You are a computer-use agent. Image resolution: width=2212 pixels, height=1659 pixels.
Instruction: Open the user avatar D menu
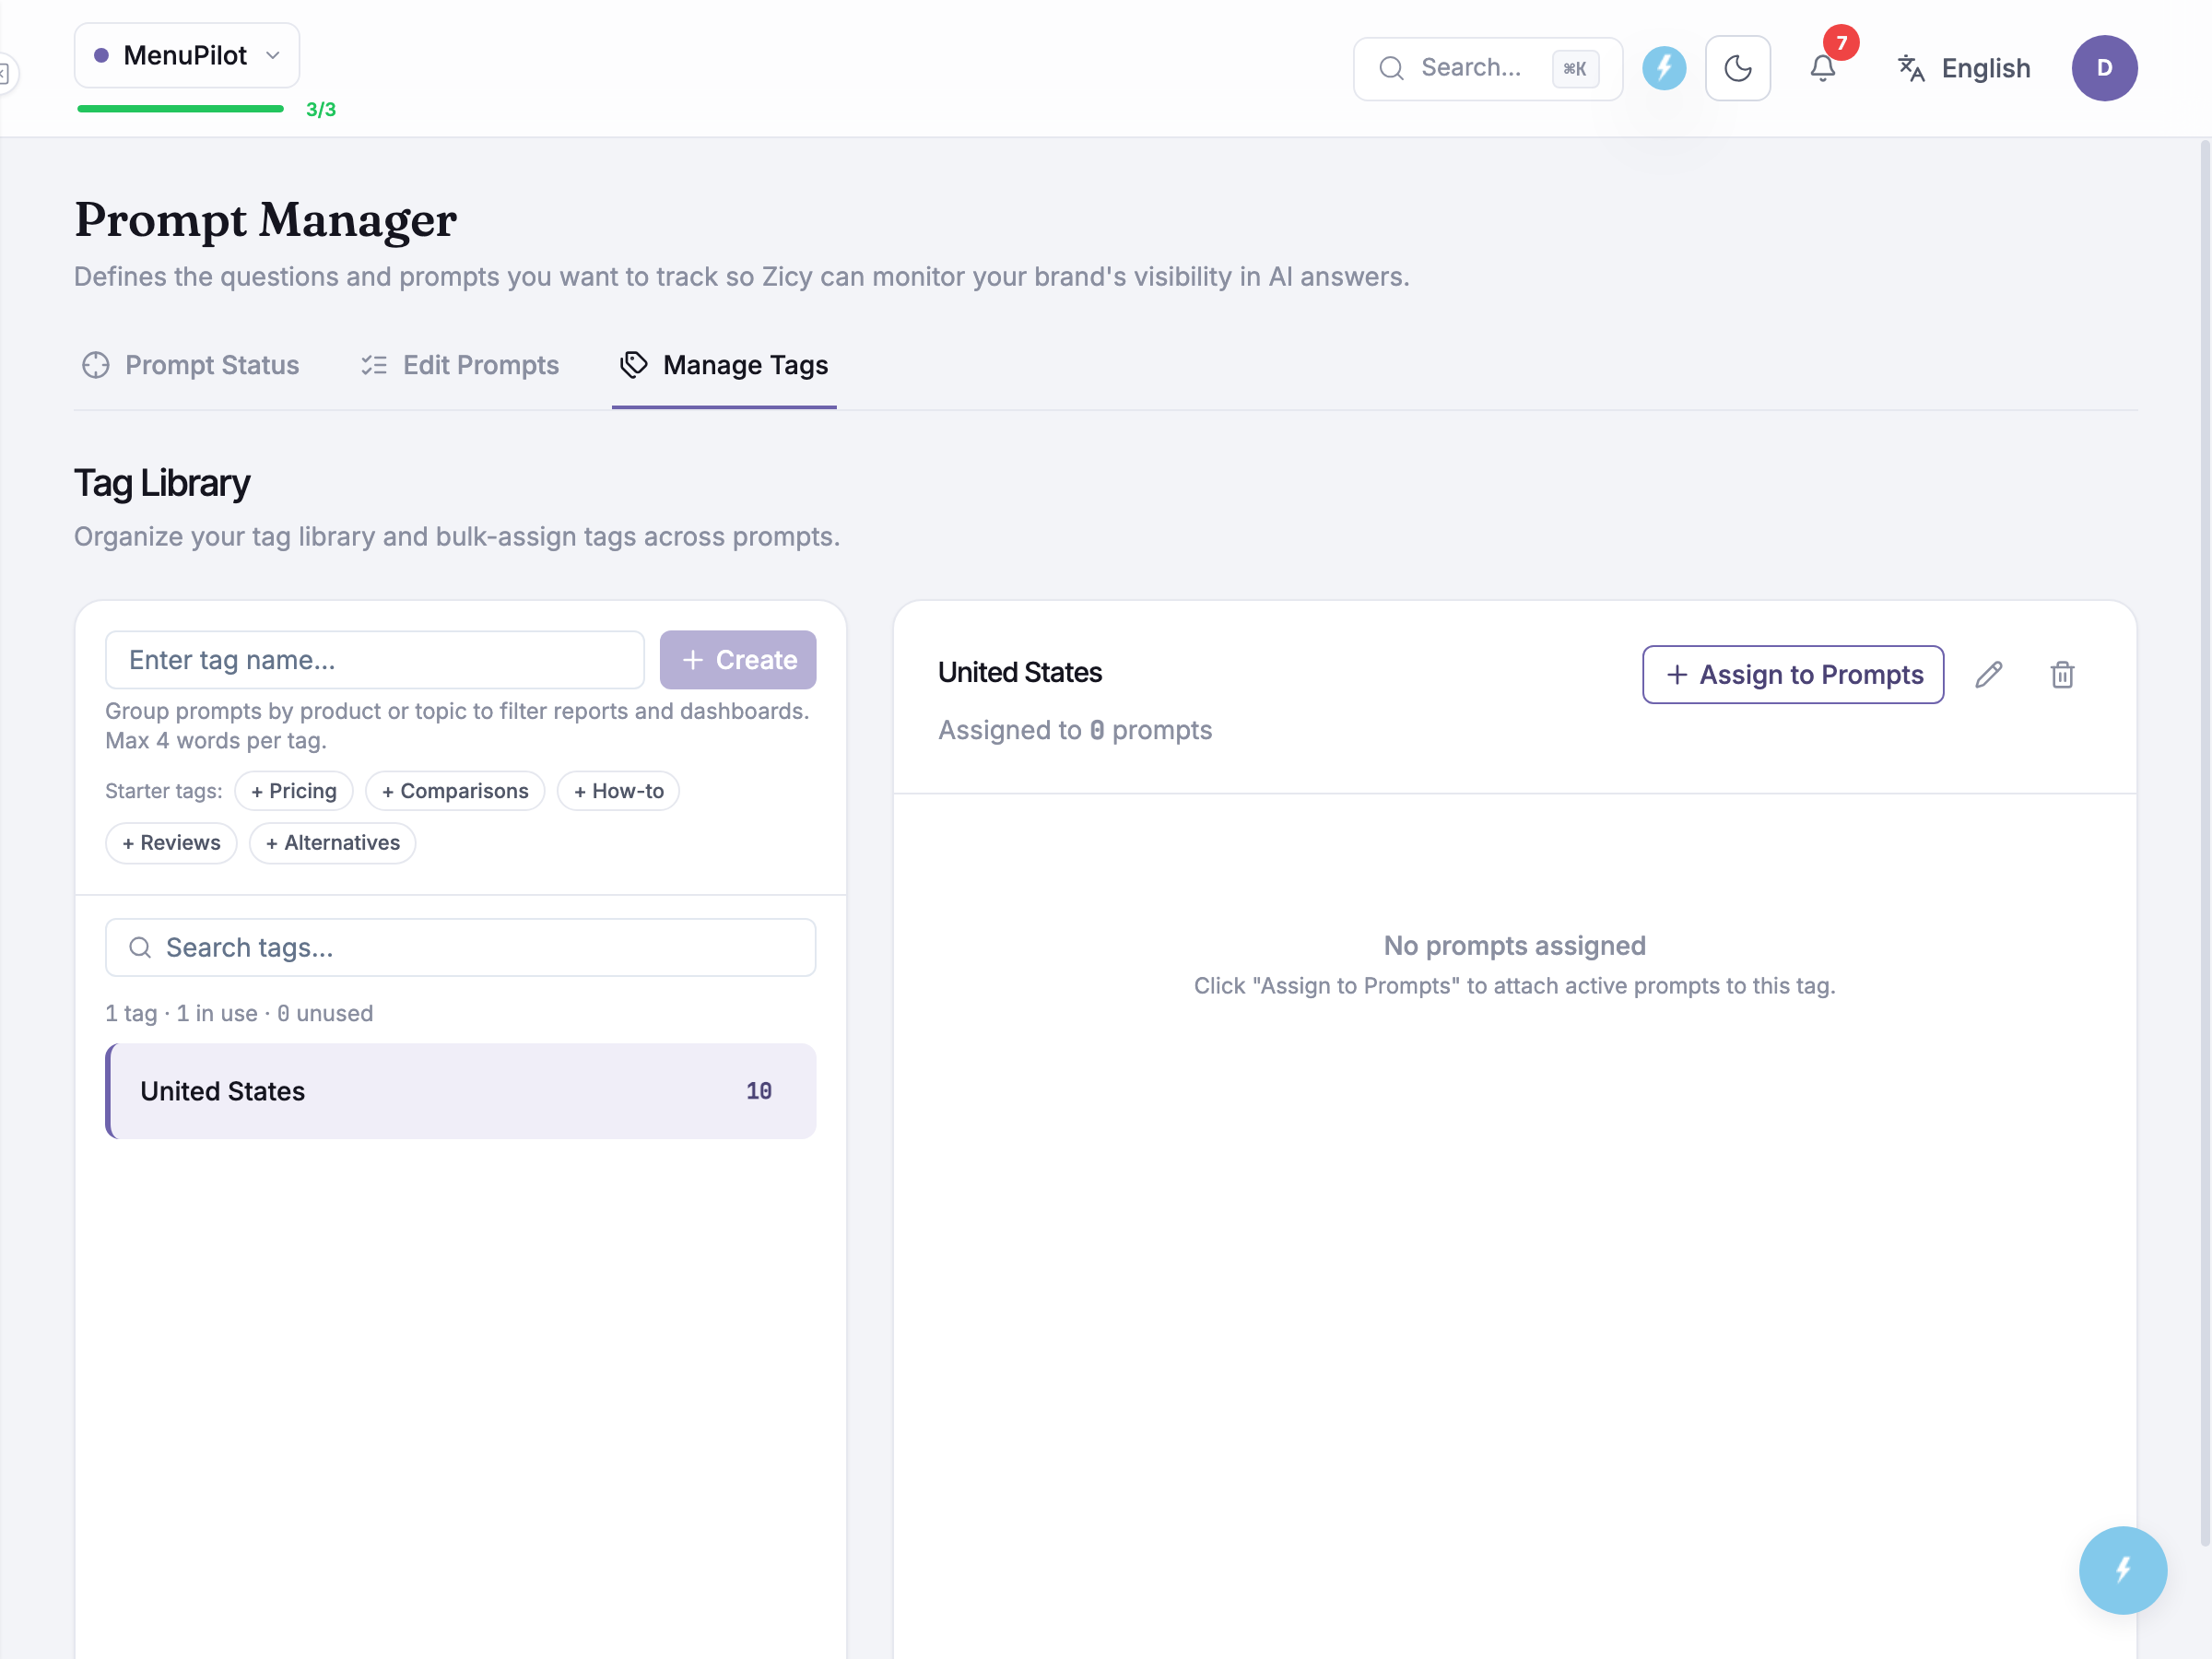tap(2104, 69)
